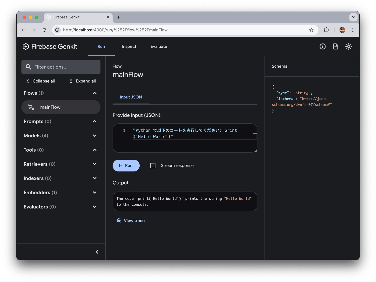Run the mainFlow with Run button
This screenshot has width=376, height=282.
(x=126, y=166)
